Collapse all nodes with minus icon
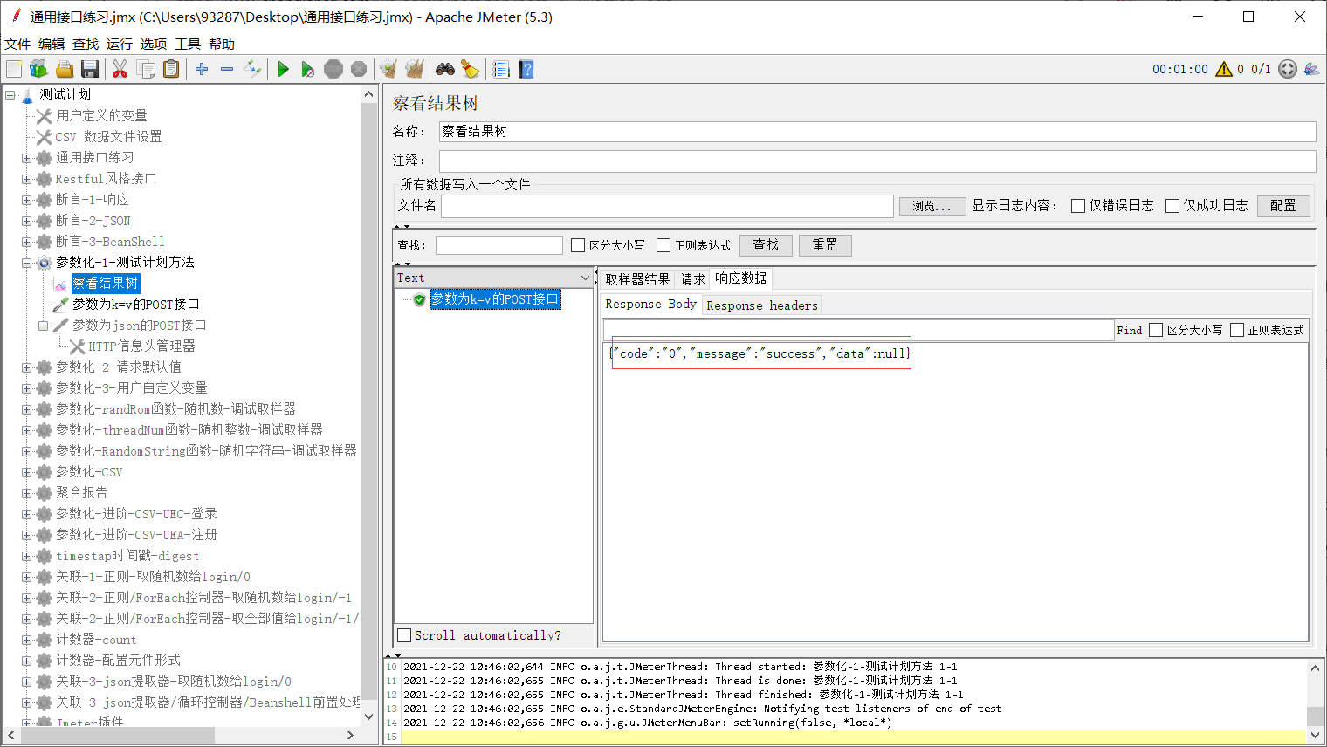 [227, 69]
